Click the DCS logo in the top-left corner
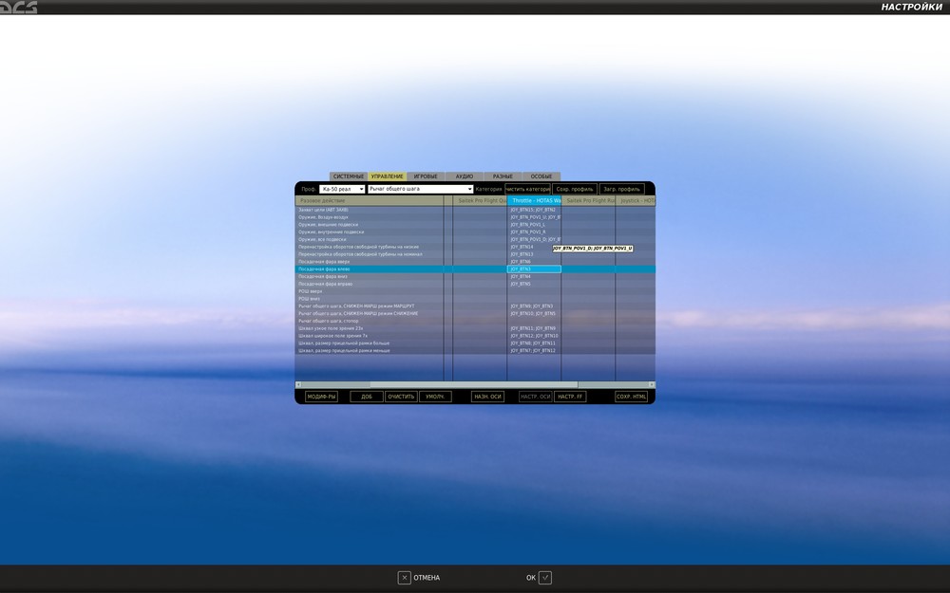 19,8
